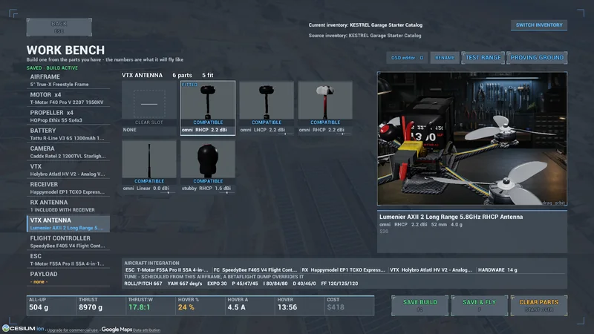Select the PAYLOAD category
This screenshot has width=594, height=334.
(68, 278)
